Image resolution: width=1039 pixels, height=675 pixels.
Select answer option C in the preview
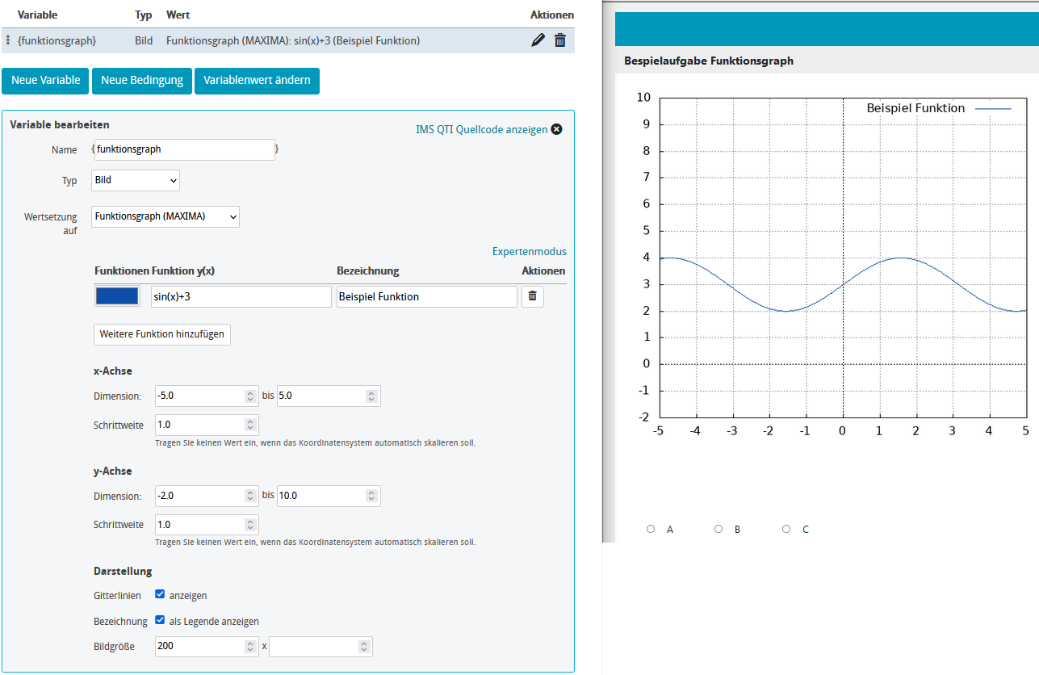(786, 528)
